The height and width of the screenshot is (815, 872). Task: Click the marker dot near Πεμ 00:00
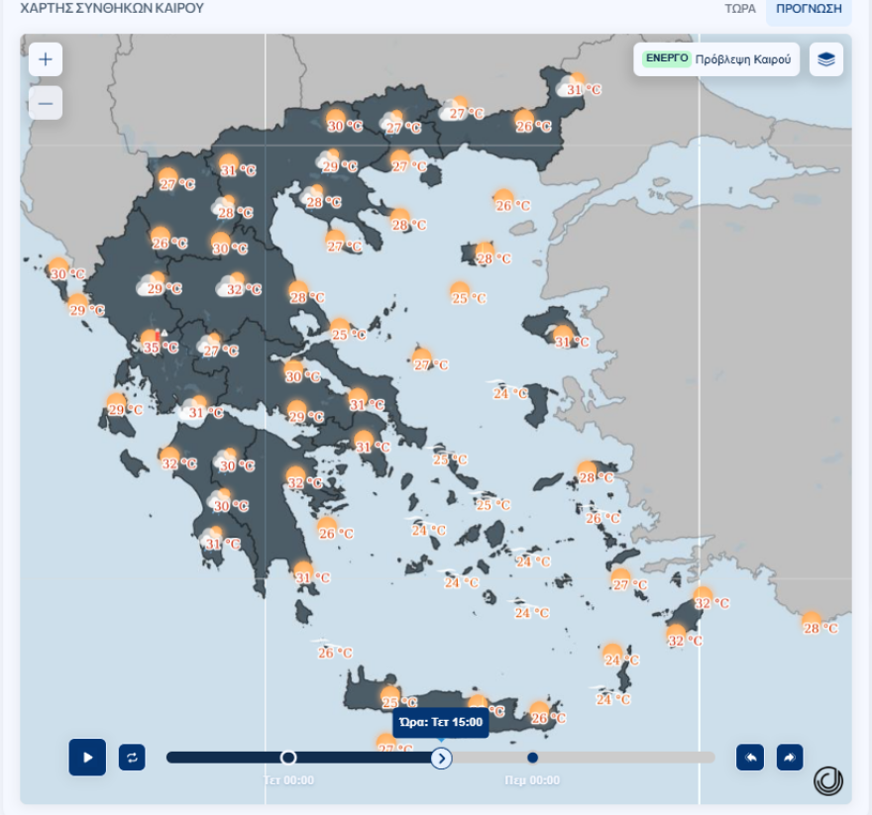[x=533, y=757]
